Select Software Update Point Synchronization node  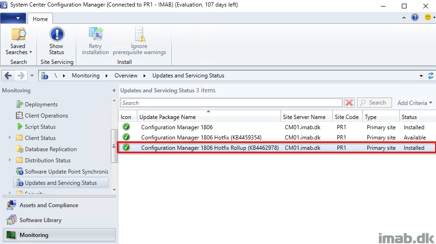coord(66,172)
